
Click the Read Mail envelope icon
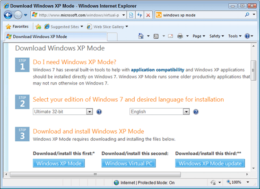(x=171, y=36)
